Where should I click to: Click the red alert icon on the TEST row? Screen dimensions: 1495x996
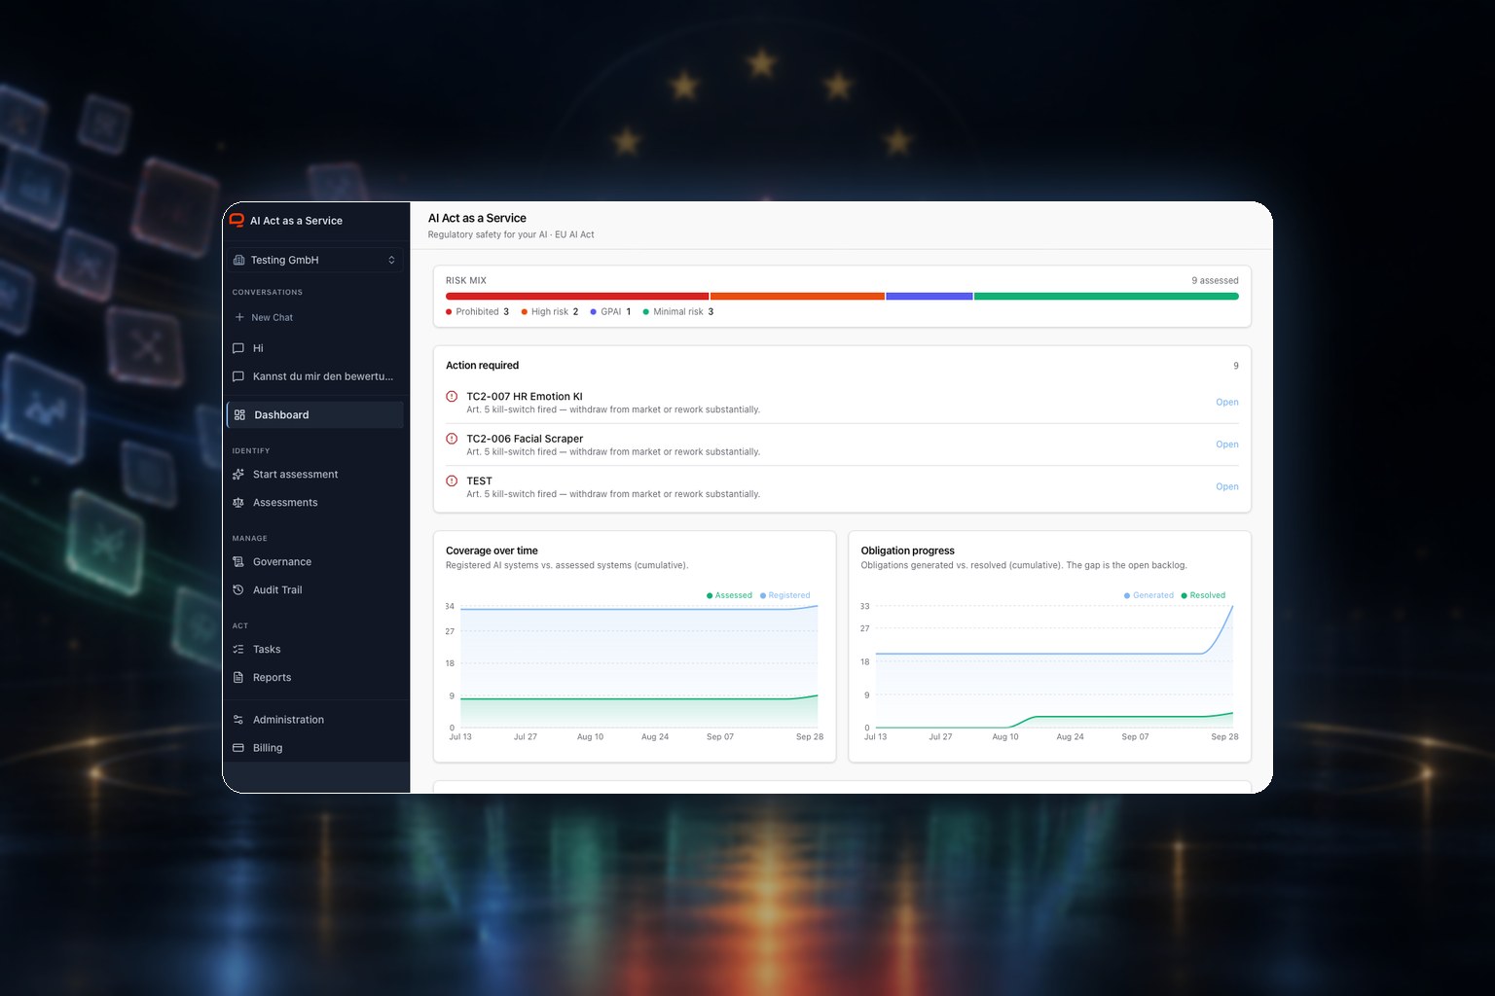(452, 480)
